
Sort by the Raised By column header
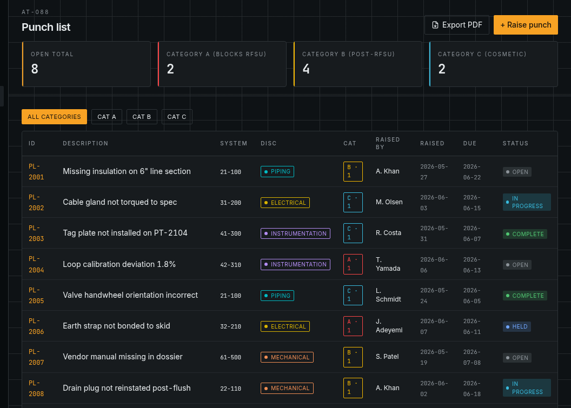click(388, 143)
